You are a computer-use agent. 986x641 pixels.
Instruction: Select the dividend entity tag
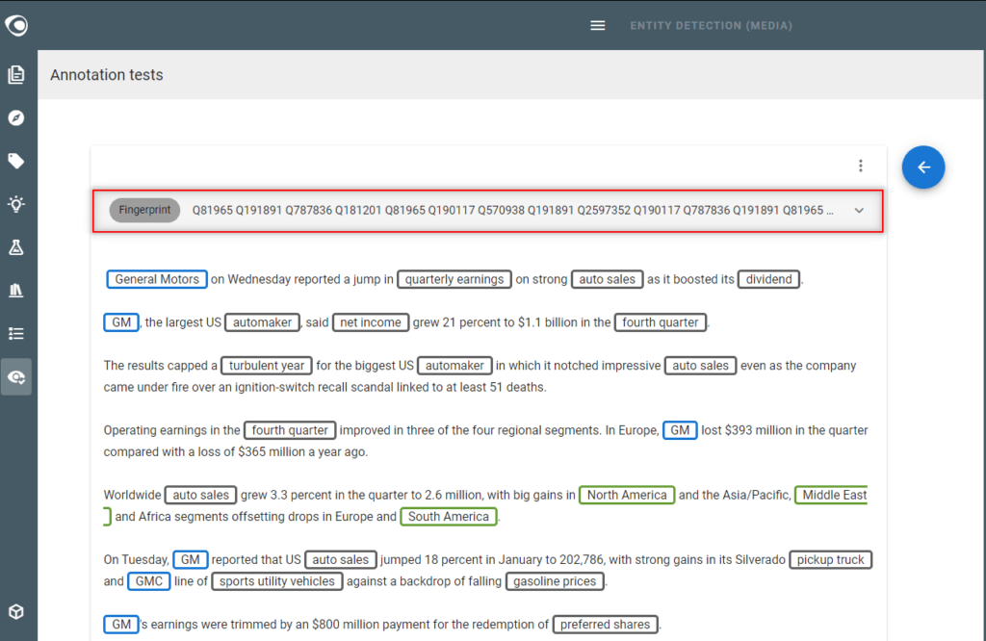pyautogui.click(x=768, y=279)
